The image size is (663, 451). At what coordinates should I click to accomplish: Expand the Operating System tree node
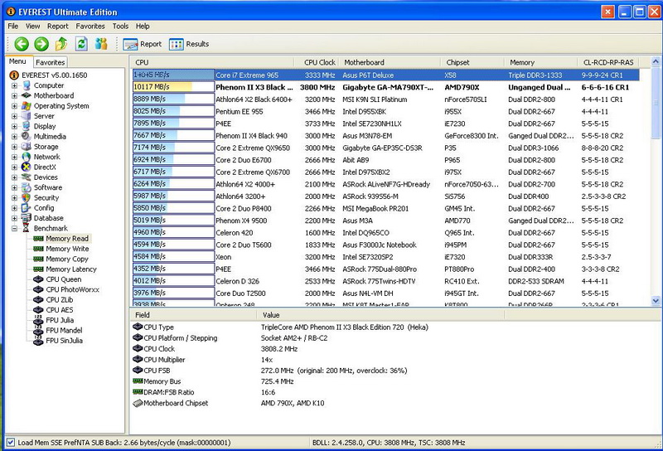(x=14, y=106)
